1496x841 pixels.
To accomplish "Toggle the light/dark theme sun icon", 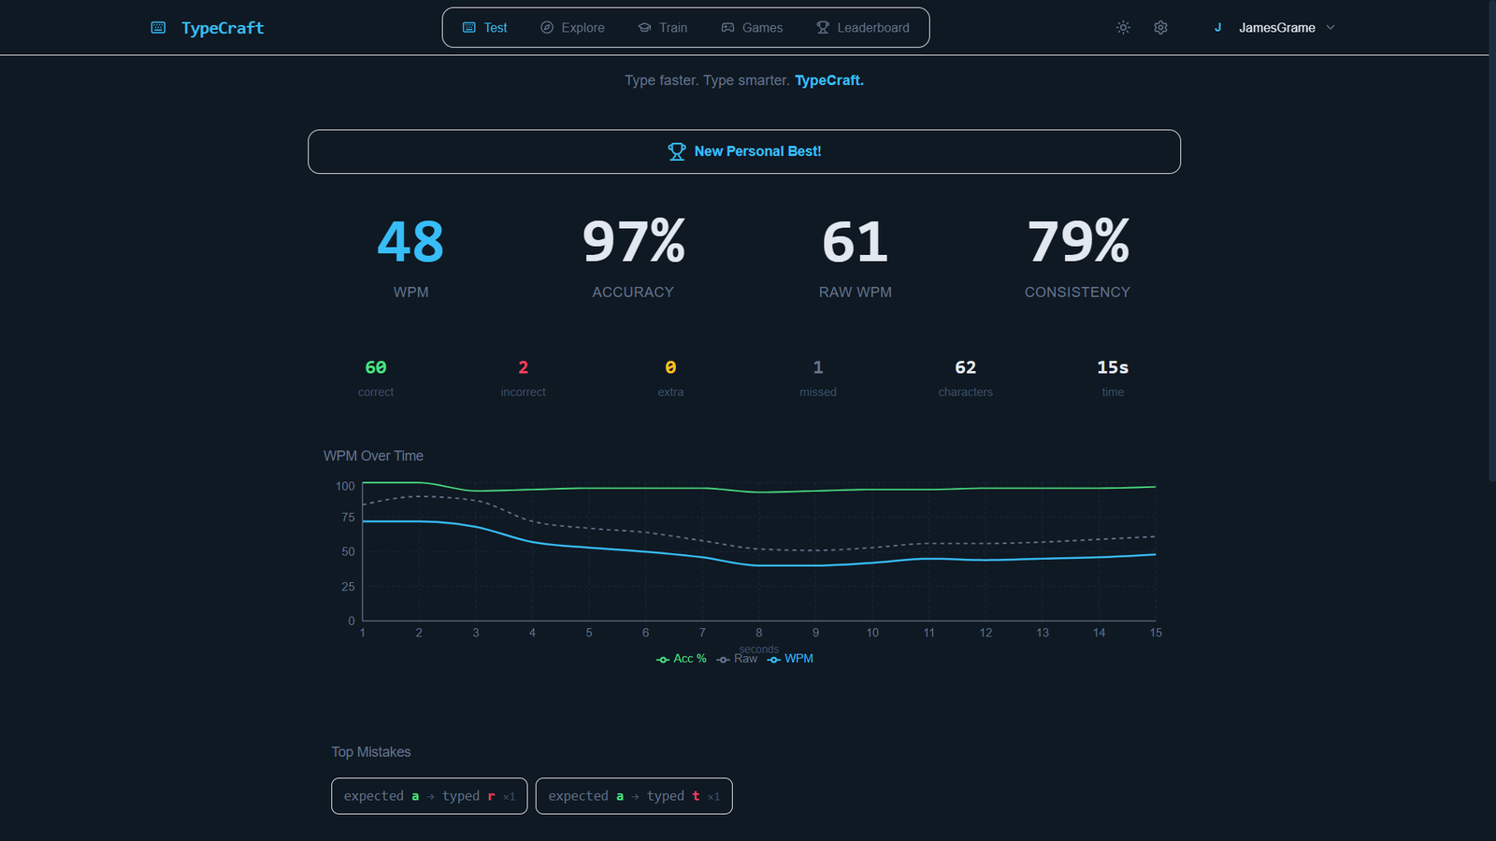I will pyautogui.click(x=1123, y=28).
